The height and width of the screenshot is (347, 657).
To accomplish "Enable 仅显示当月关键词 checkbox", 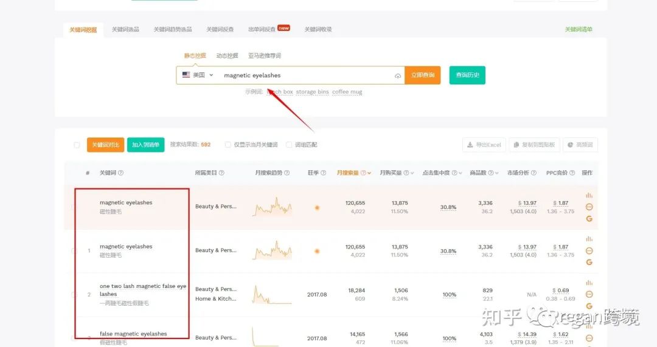I will point(228,145).
